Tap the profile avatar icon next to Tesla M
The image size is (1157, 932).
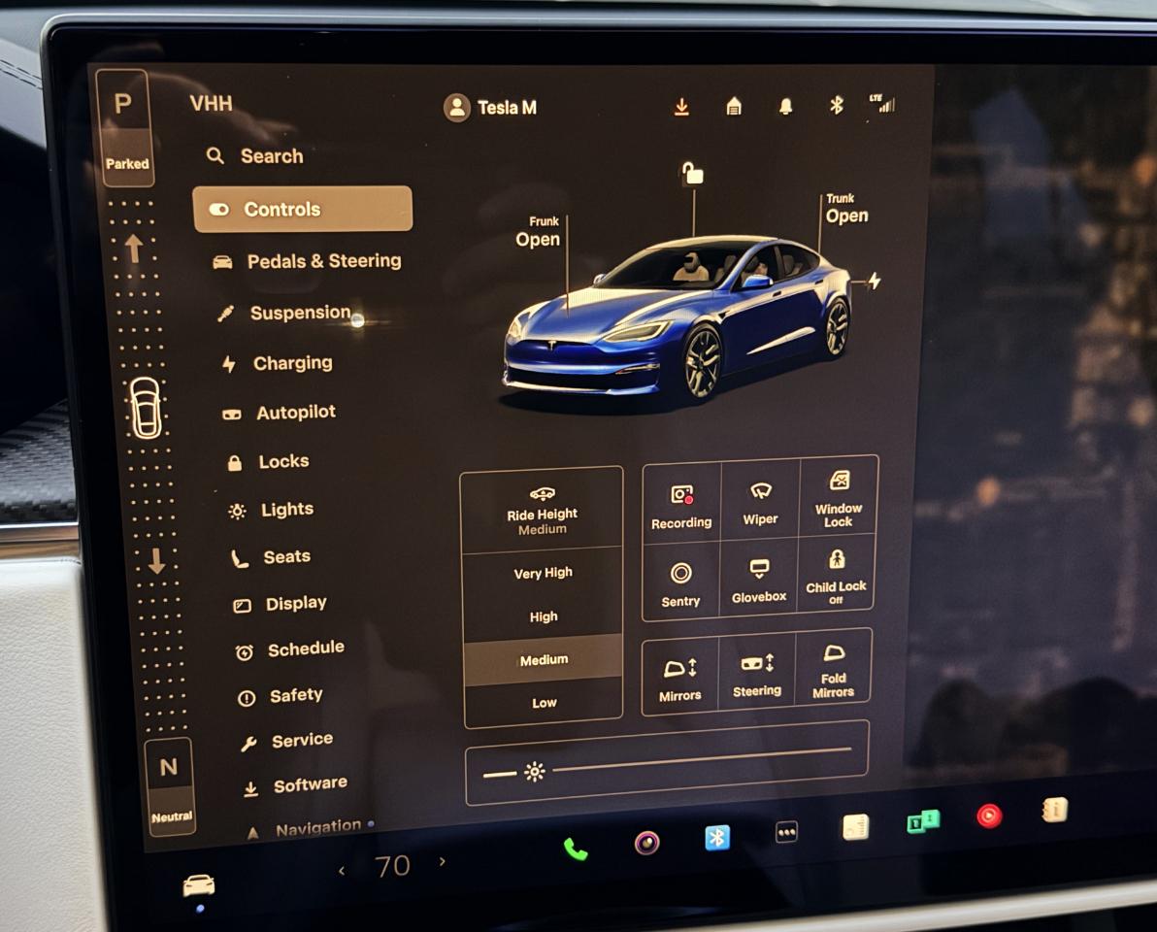[x=457, y=108]
